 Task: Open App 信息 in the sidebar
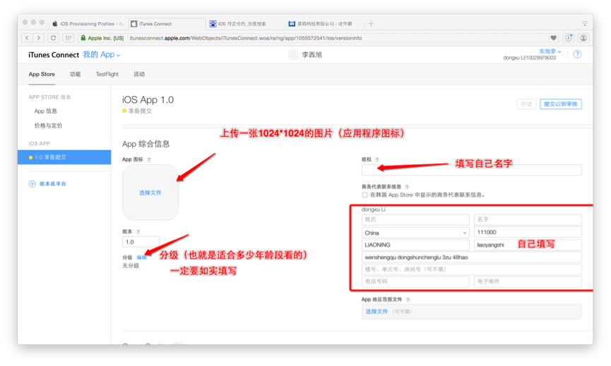(x=46, y=111)
